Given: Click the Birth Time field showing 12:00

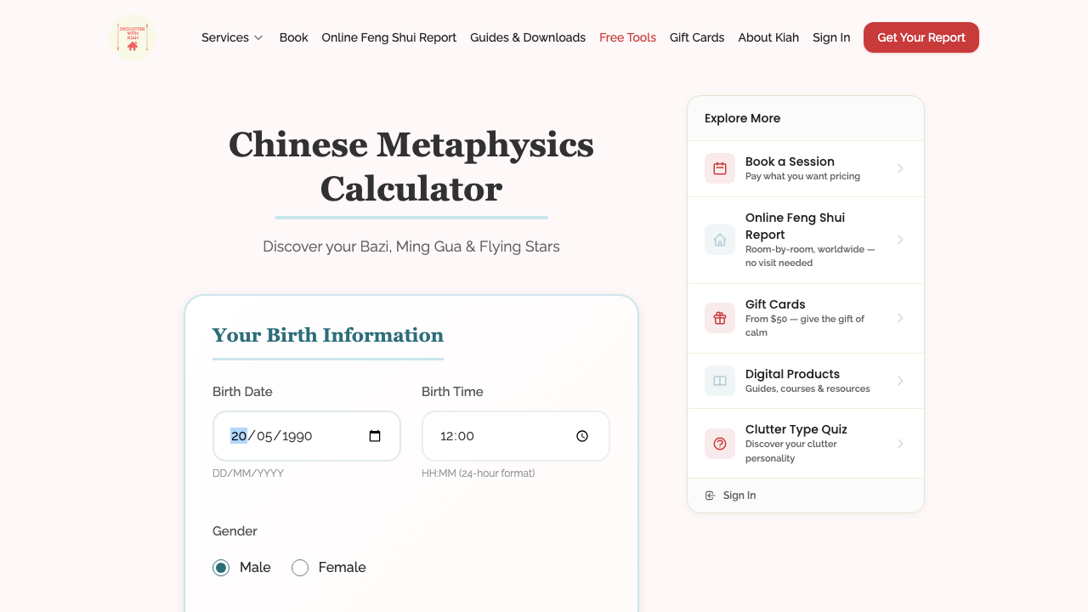Looking at the screenshot, I should point(516,436).
